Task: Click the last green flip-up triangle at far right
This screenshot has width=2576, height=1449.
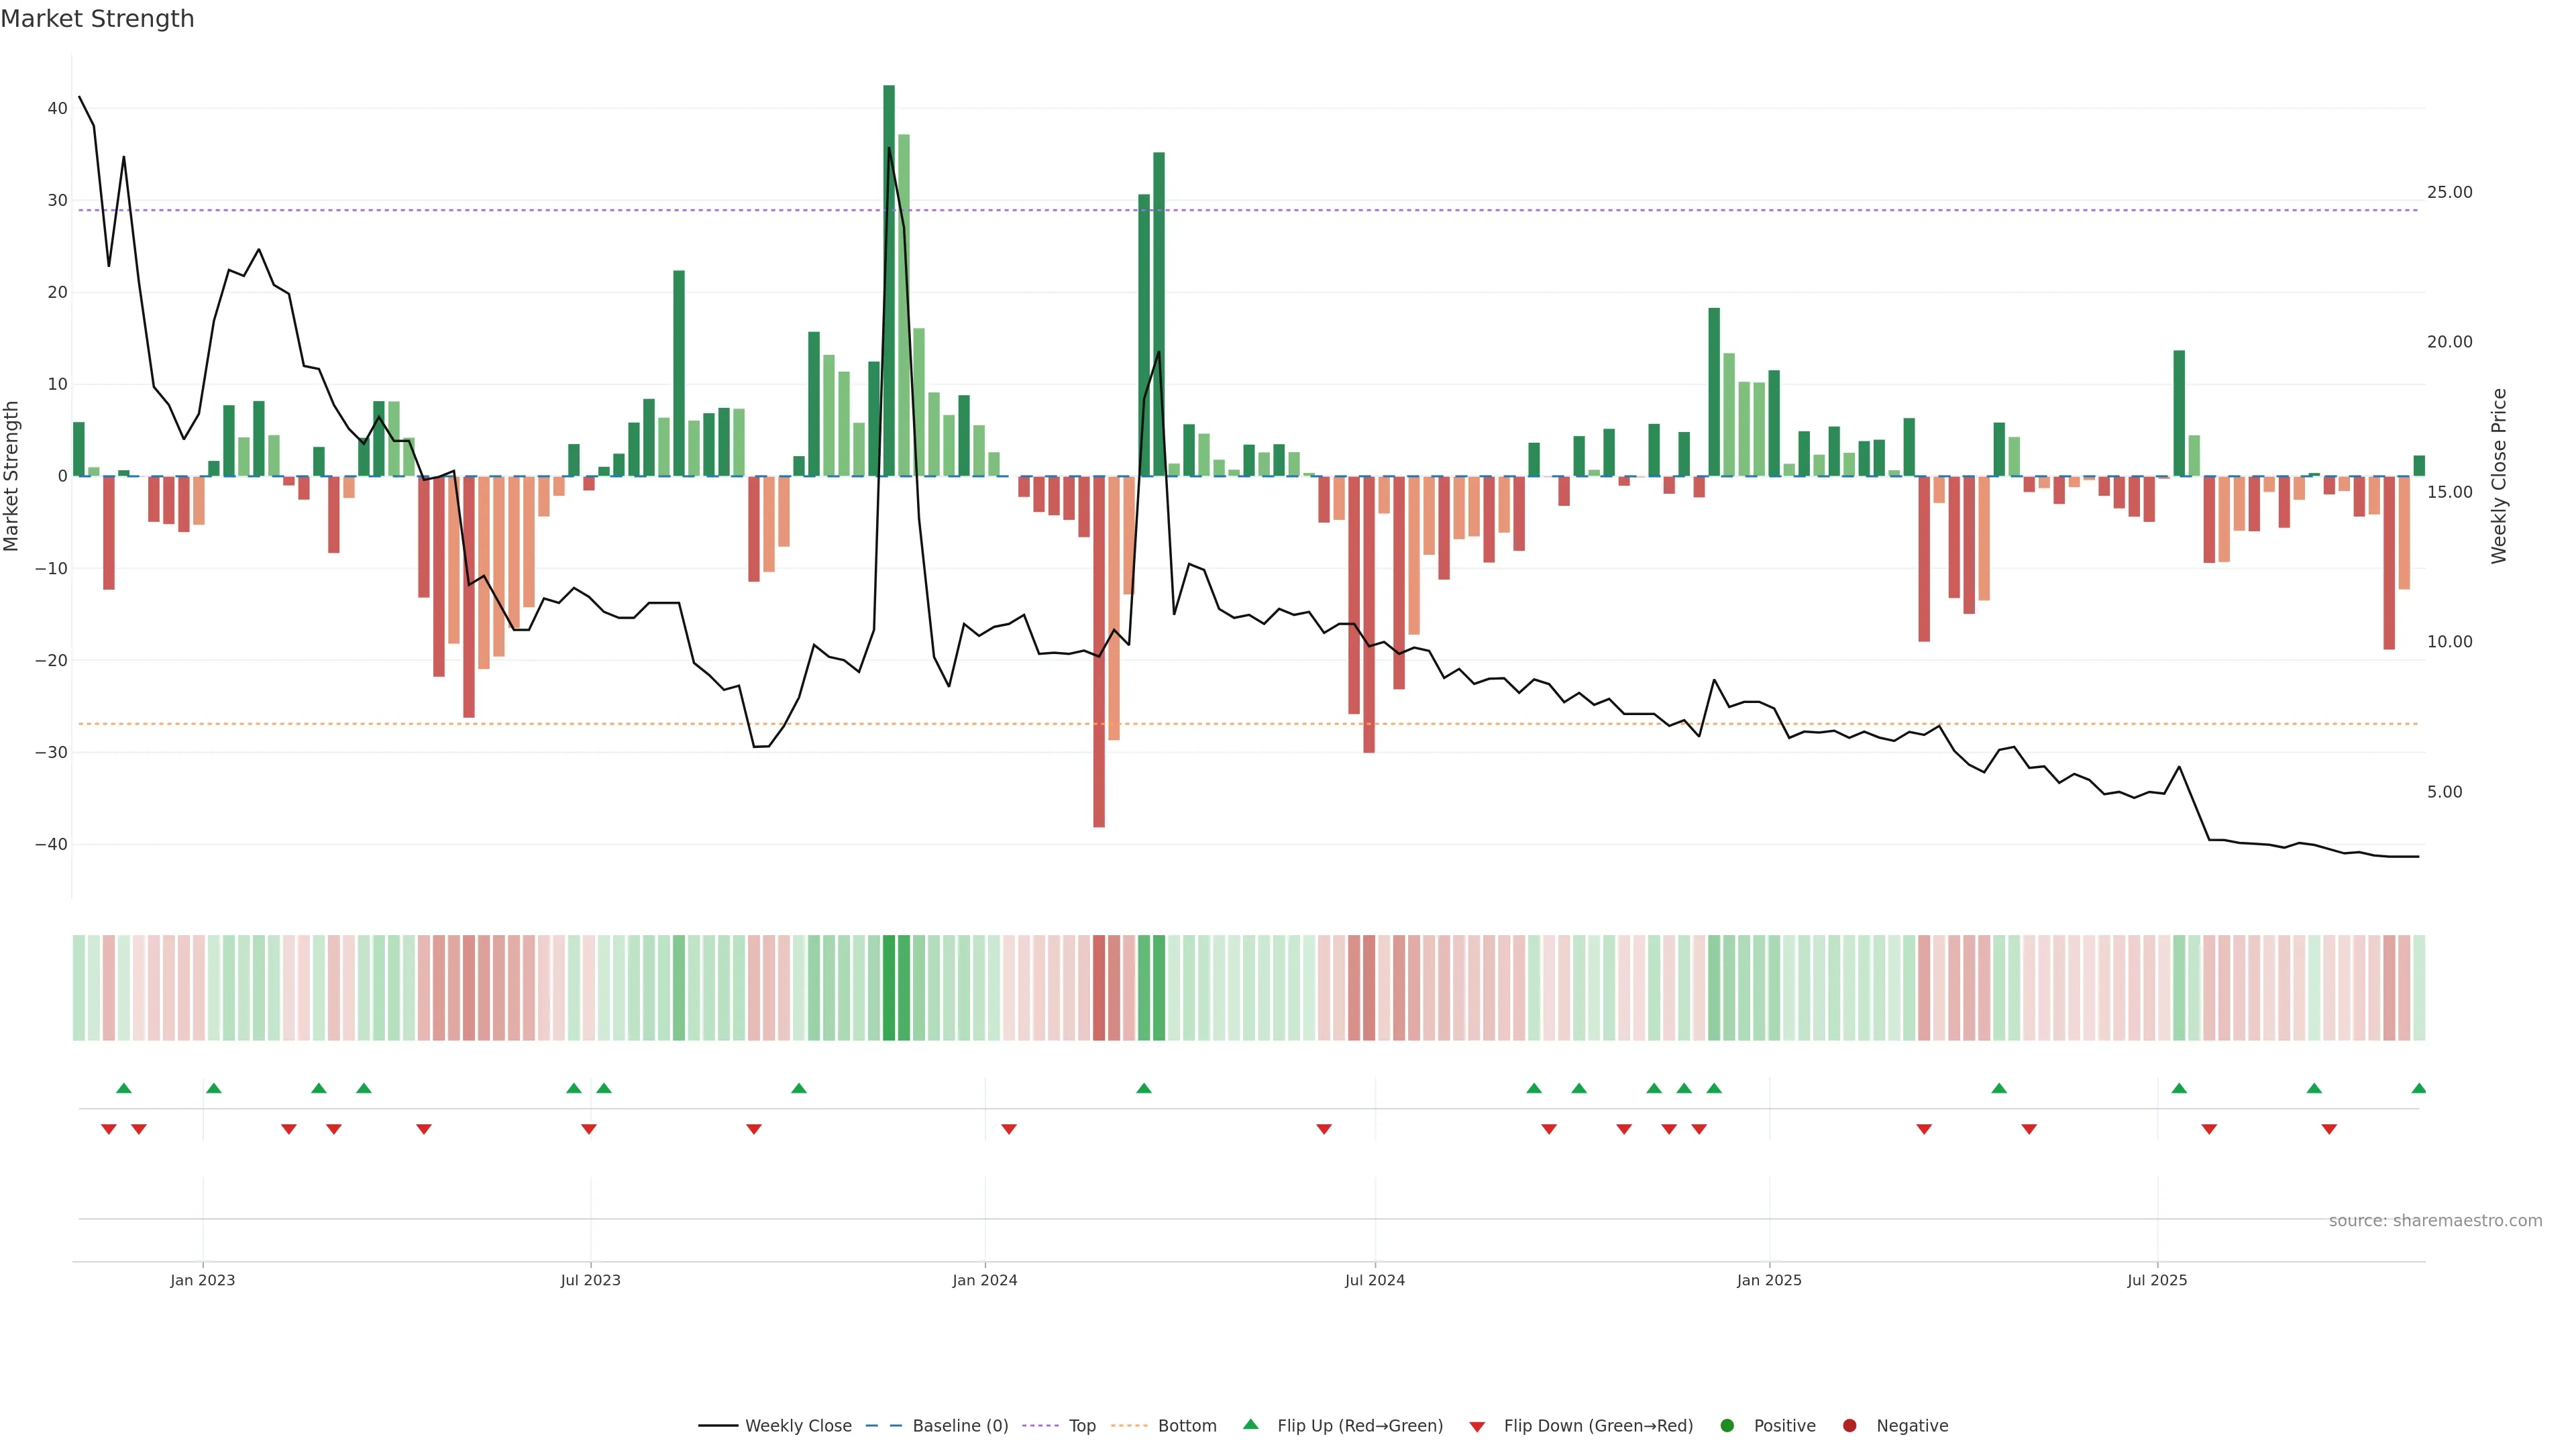Action: coord(2418,1088)
